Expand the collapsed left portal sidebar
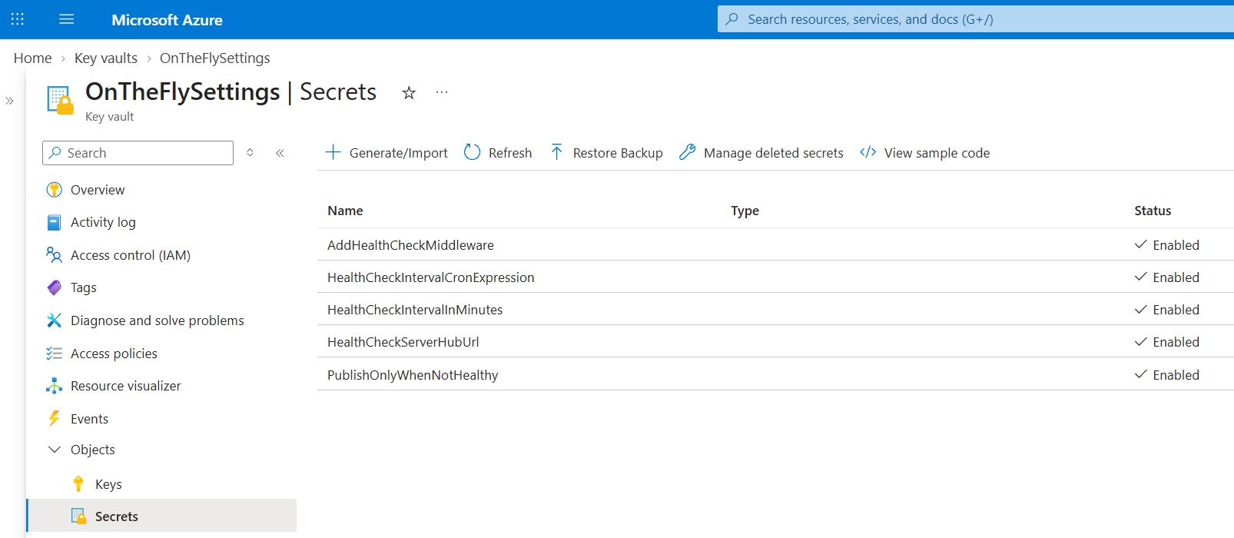 9,101
